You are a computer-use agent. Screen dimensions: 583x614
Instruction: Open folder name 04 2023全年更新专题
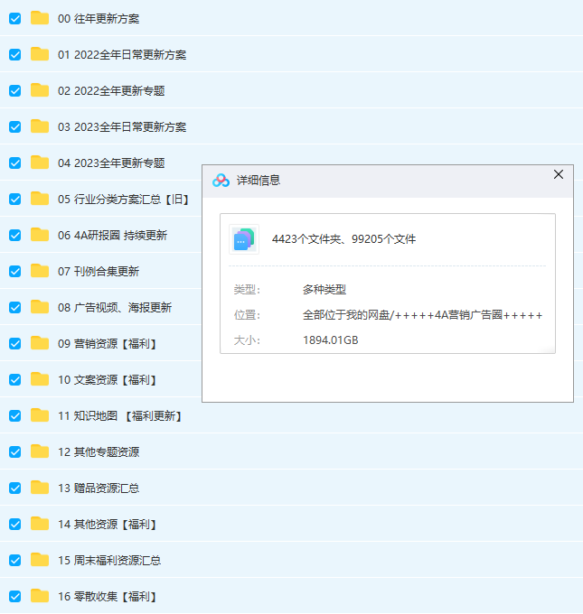(x=111, y=163)
